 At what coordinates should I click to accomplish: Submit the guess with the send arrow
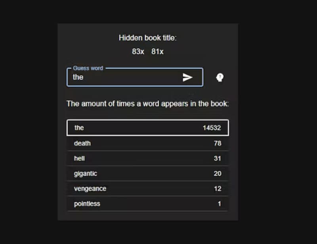pyautogui.click(x=187, y=77)
